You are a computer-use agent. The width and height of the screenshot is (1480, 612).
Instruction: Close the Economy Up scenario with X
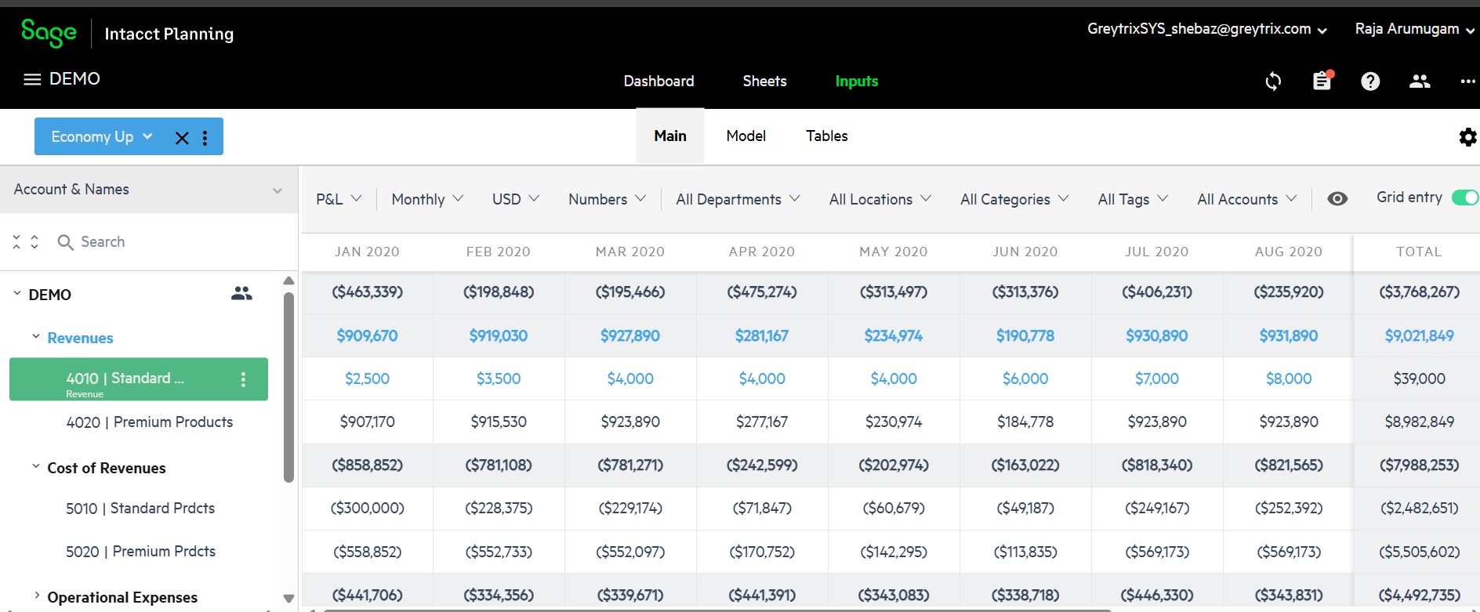(182, 138)
